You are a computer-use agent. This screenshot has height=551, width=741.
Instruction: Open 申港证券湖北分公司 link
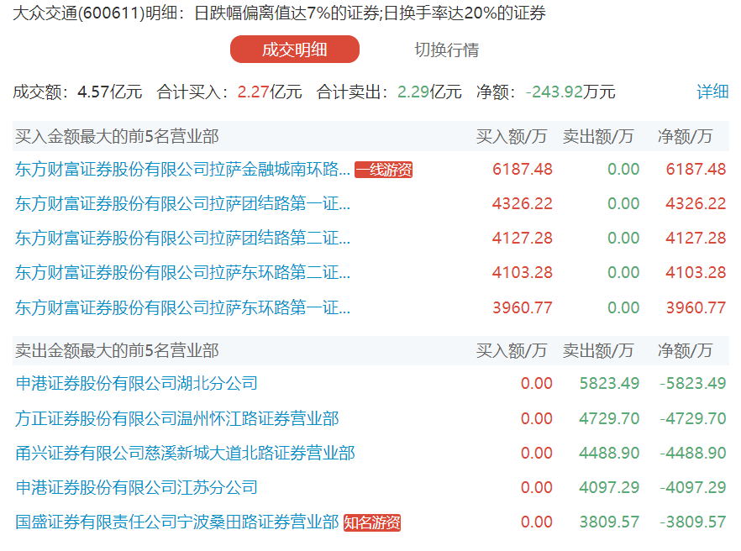(137, 384)
